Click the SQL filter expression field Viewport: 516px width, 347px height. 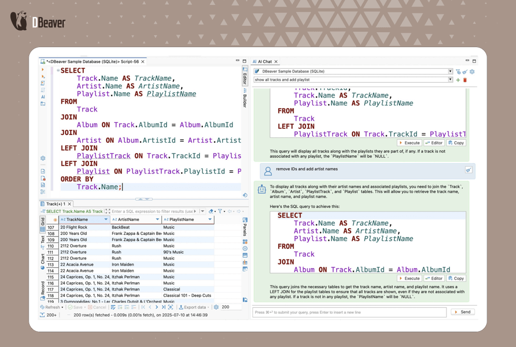pyautogui.click(x=152, y=211)
